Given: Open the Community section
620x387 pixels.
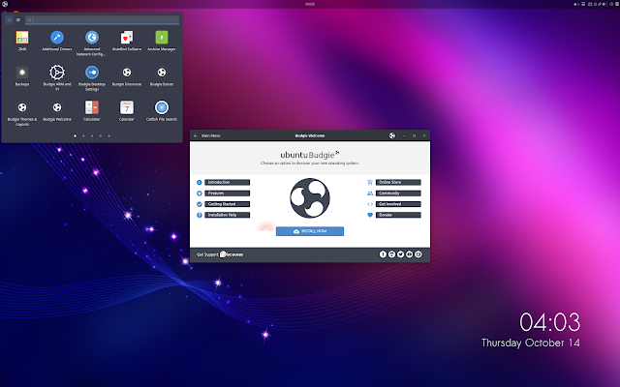Looking at the screenshot, I should tap(398, 193).
